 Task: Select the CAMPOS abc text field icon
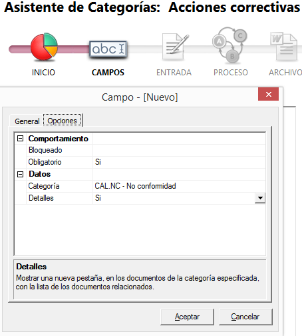(108, 49)
